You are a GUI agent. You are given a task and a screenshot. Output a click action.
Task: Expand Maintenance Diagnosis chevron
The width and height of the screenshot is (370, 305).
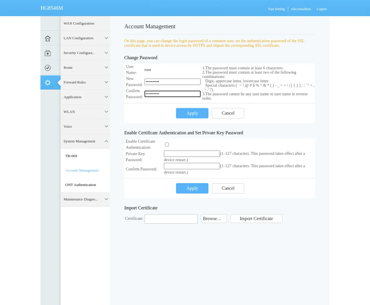pos(106,199)
